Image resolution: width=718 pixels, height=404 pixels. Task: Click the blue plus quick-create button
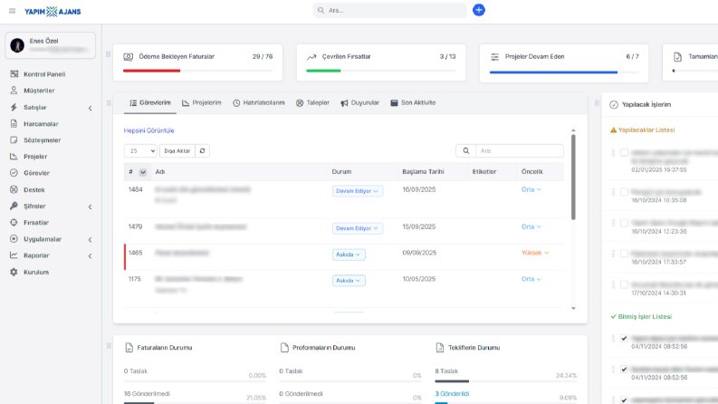pos(478,10)
